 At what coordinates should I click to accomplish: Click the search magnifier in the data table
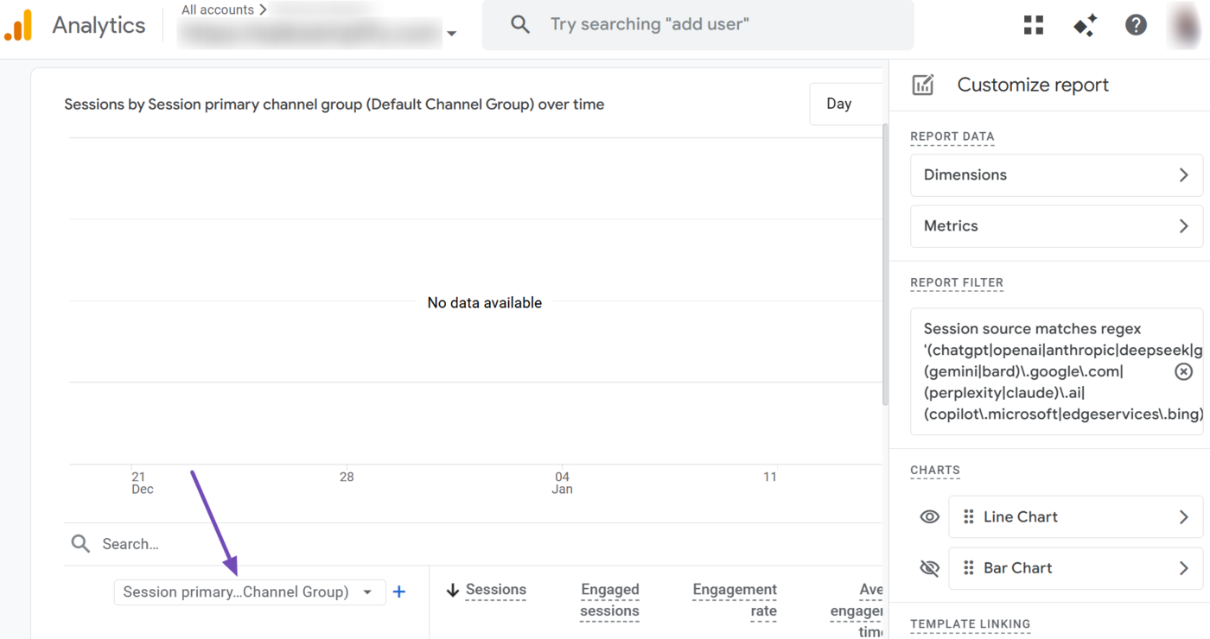pos(80,543)
